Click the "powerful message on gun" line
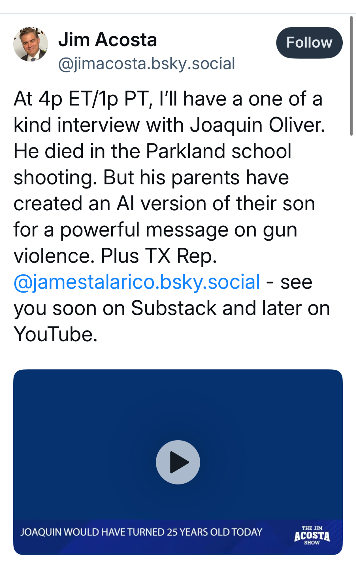Viewport: 356px width, 567px height. (178, 230)
